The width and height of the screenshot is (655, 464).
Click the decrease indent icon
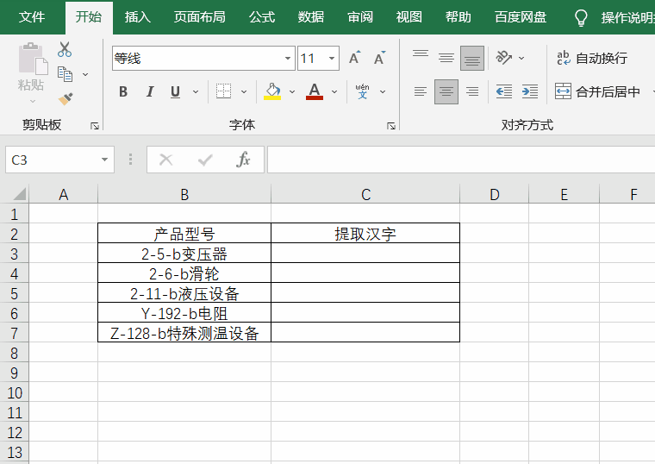point(504,91)
